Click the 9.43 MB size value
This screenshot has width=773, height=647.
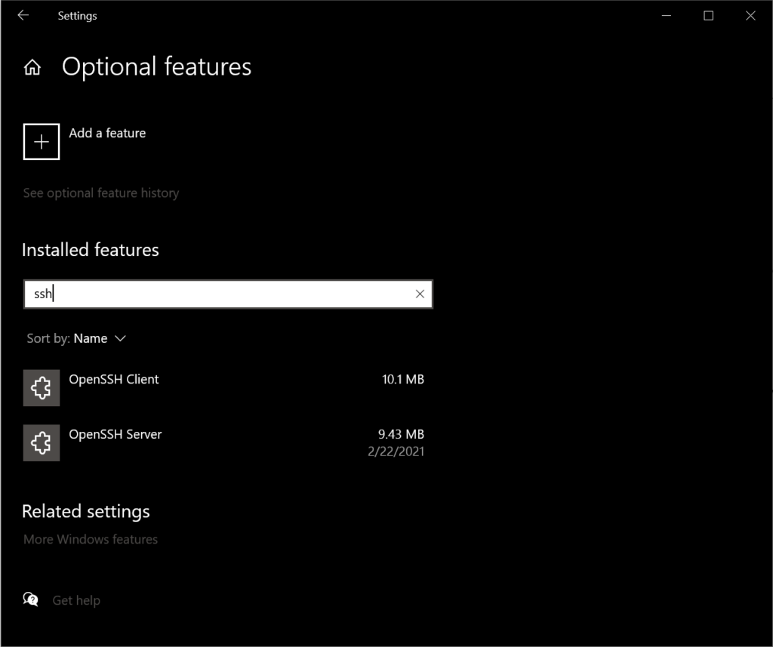[x=402, y=434]
